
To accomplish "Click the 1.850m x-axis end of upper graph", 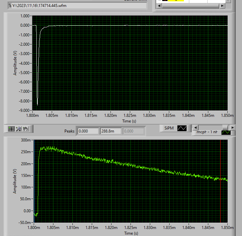I will tap(227, 115).
